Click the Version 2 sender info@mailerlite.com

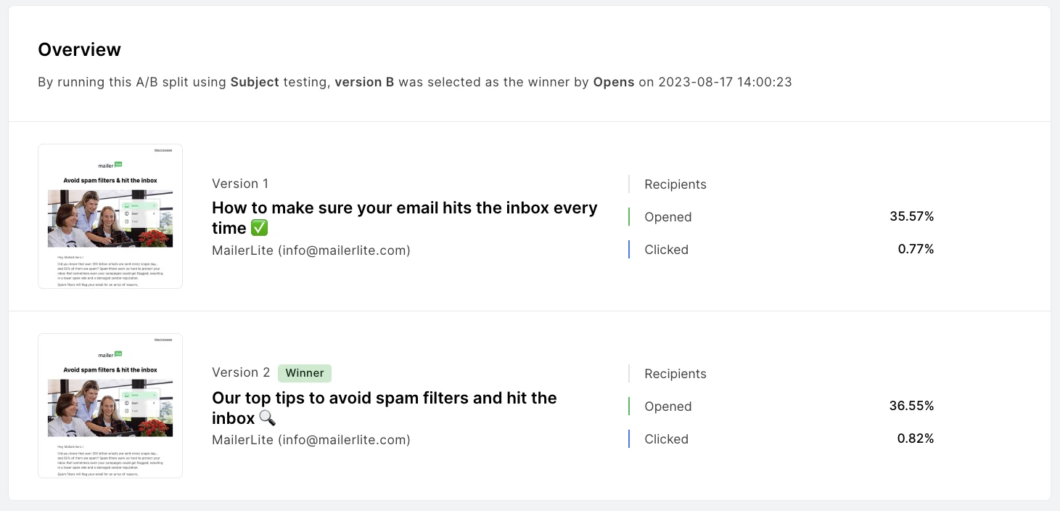point(311,440)
